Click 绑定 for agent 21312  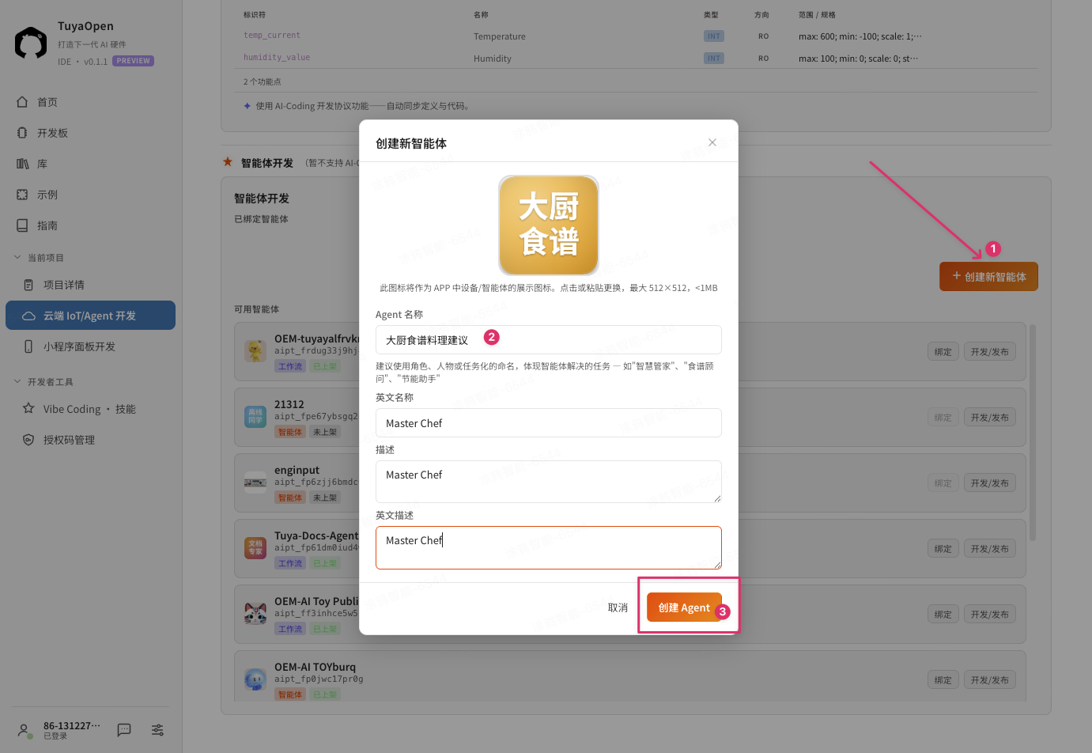click(943, 418)
